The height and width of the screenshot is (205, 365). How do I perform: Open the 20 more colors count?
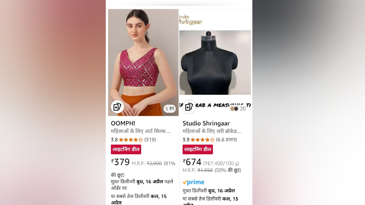243,109
